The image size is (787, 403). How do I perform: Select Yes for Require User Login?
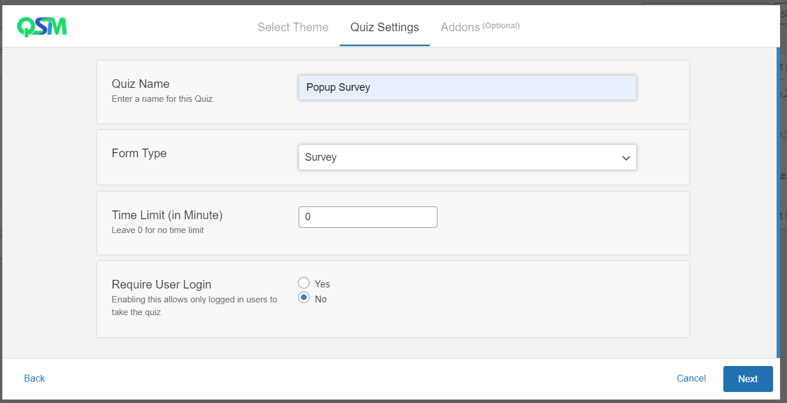304,283
